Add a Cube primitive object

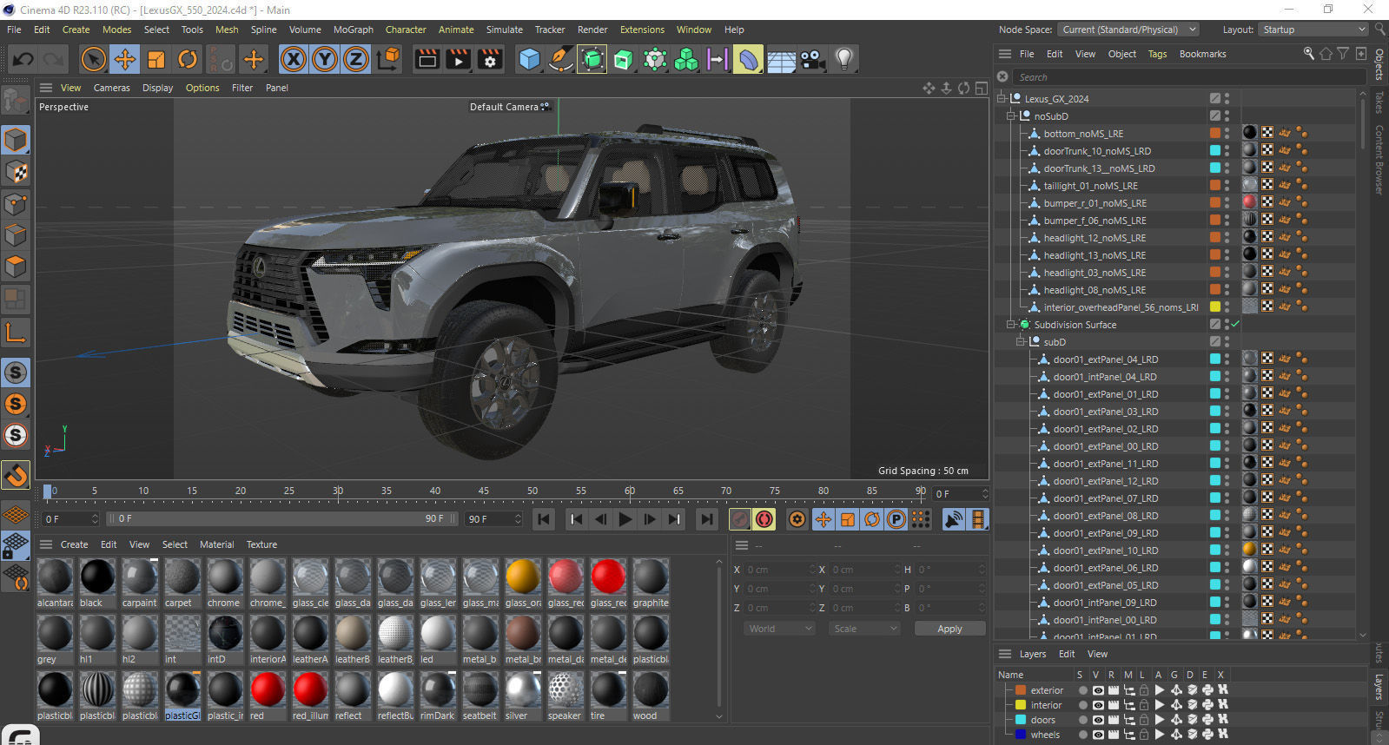(x=529, y=59)
